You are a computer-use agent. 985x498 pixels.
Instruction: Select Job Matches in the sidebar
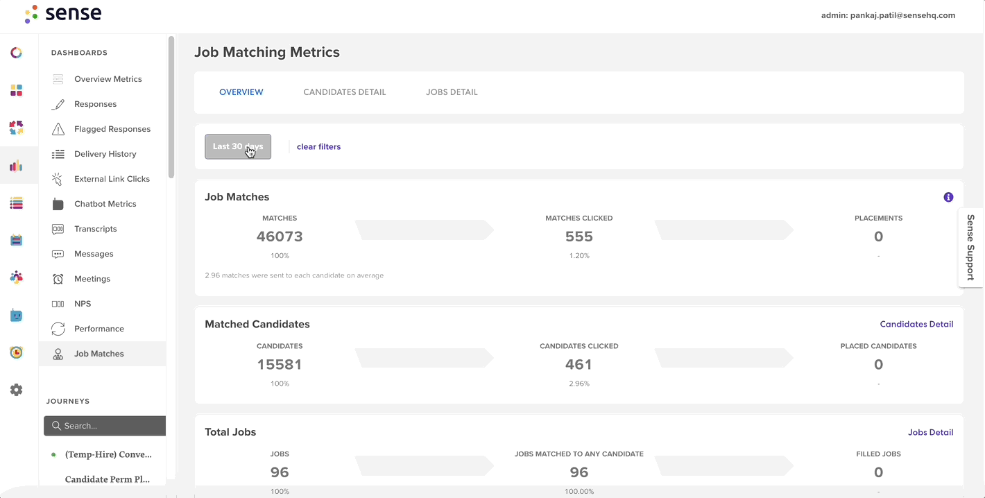click(x=102, y=354)
